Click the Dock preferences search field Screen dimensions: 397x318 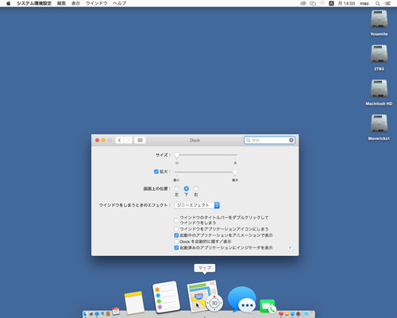coord(269,140)
